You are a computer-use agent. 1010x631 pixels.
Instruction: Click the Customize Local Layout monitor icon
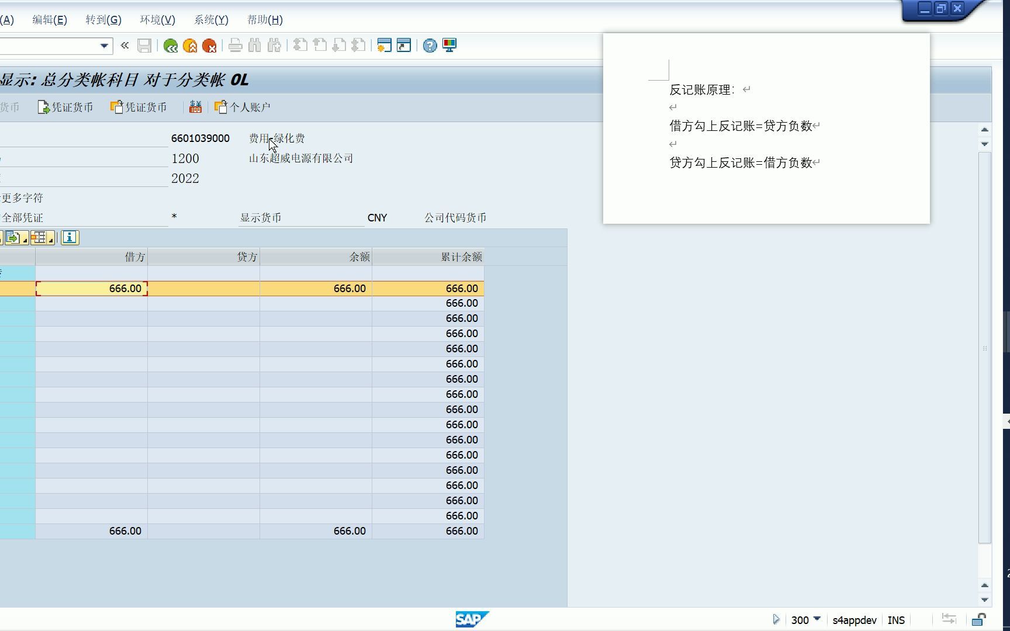(x=449, y=46)
